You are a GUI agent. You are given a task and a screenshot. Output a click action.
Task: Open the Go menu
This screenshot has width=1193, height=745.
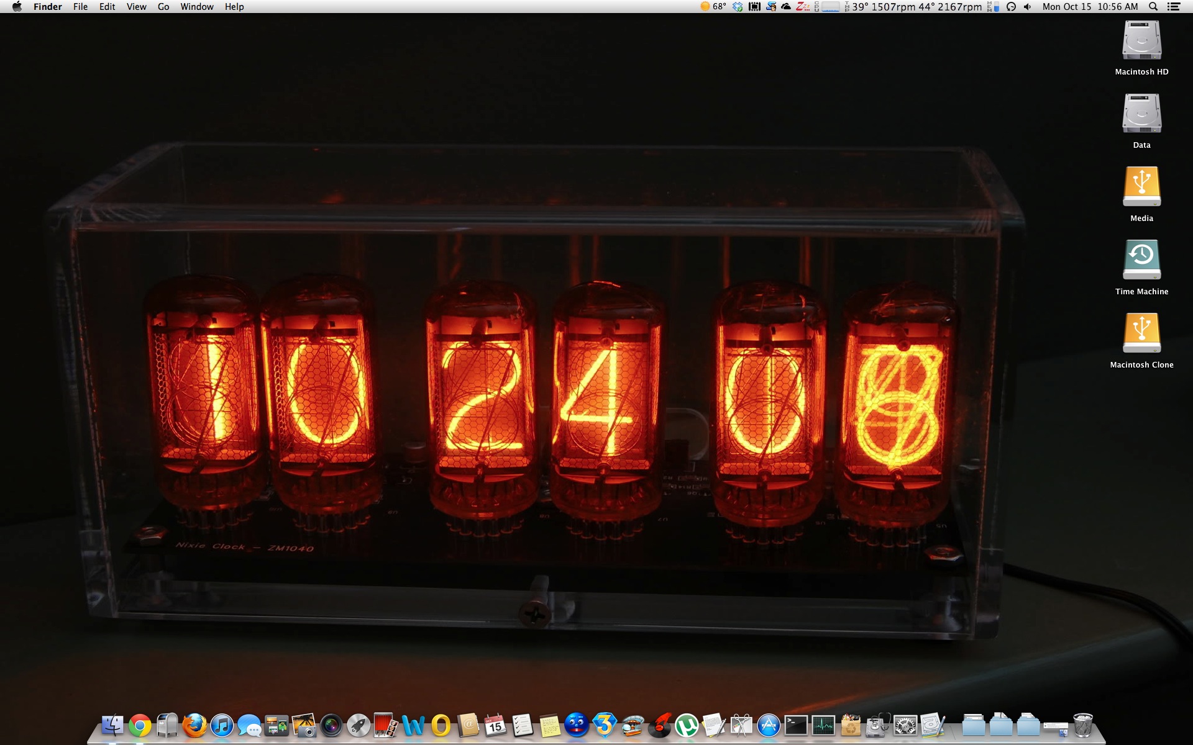tap(163, 7)
